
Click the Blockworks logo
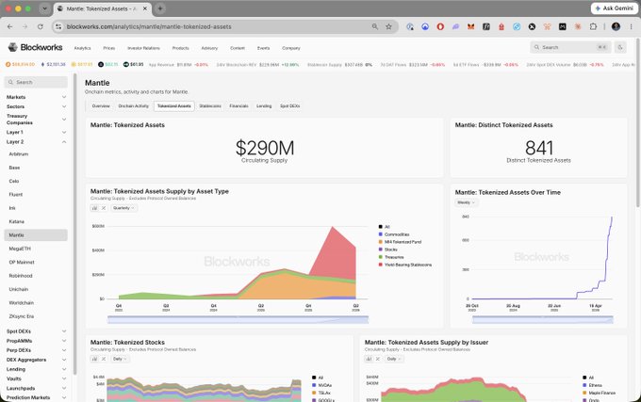coord(35,47)
